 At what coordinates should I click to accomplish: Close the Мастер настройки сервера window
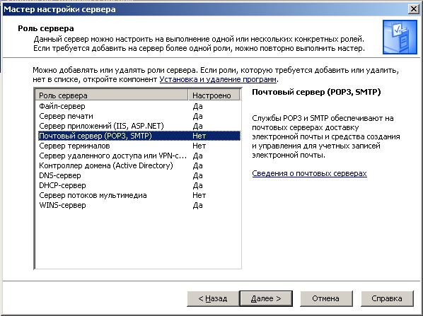pyautogui.click(x=413, y=9)
